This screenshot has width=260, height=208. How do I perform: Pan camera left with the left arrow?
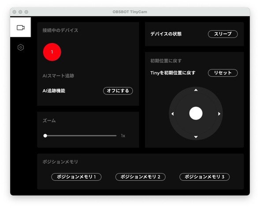pyautogui.click(x=172, y=114)
